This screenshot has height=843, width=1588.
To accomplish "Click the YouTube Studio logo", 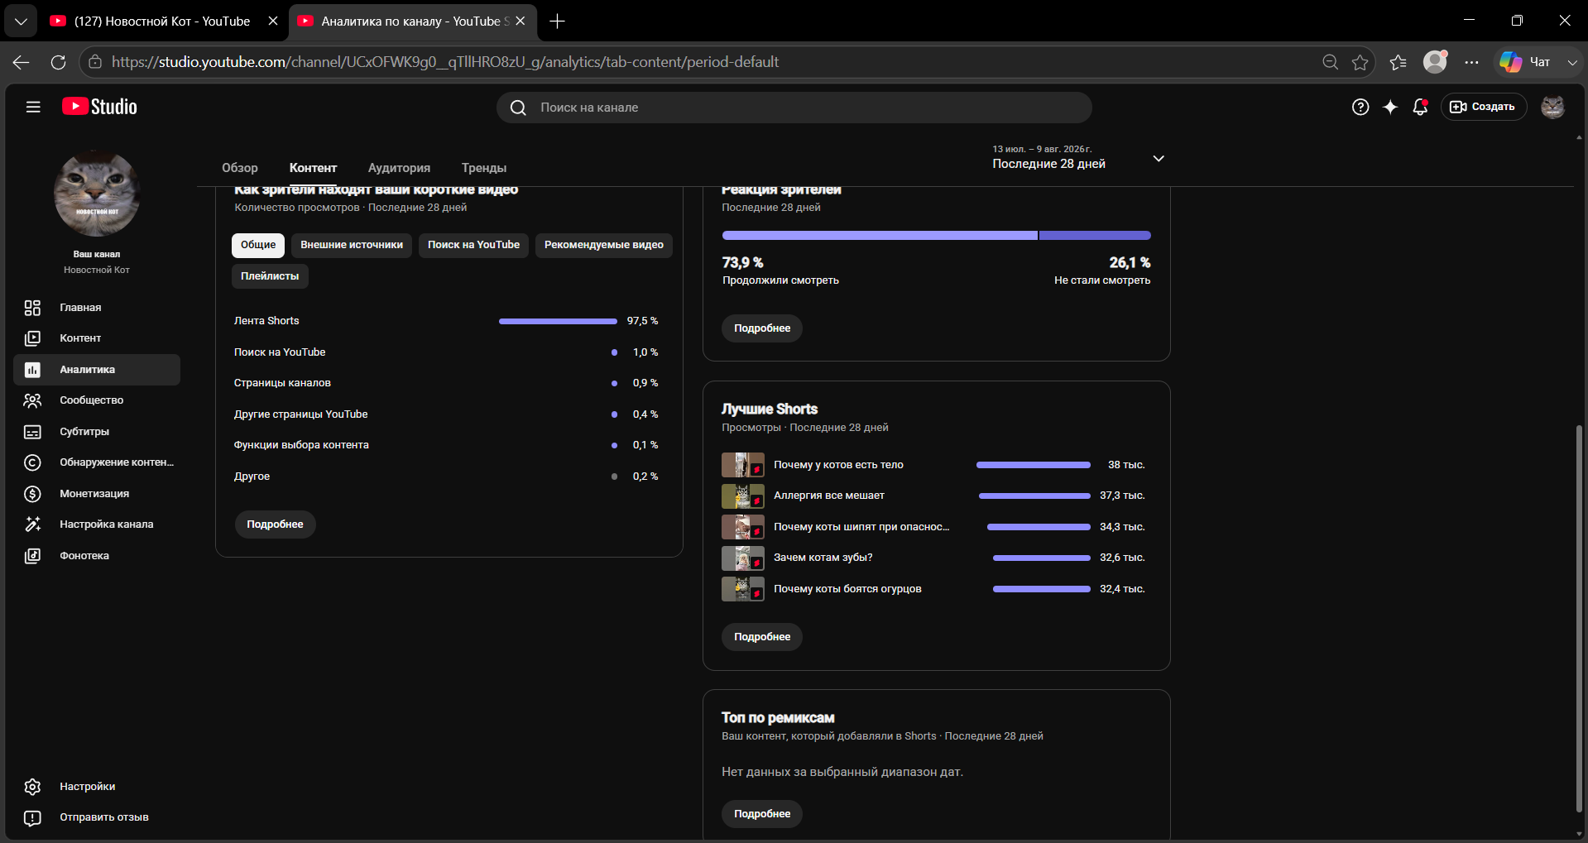I will (x=99, y=107).
